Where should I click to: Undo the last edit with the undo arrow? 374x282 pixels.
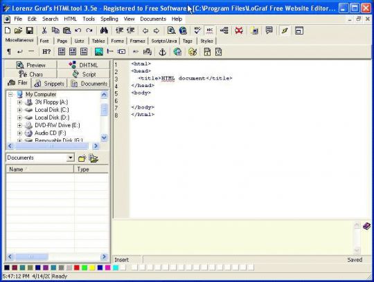tap(78, 30)
